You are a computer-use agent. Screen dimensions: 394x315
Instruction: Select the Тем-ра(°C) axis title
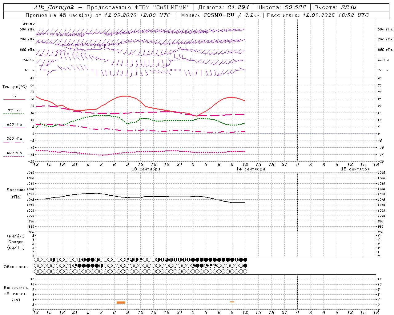coord(14,87)
